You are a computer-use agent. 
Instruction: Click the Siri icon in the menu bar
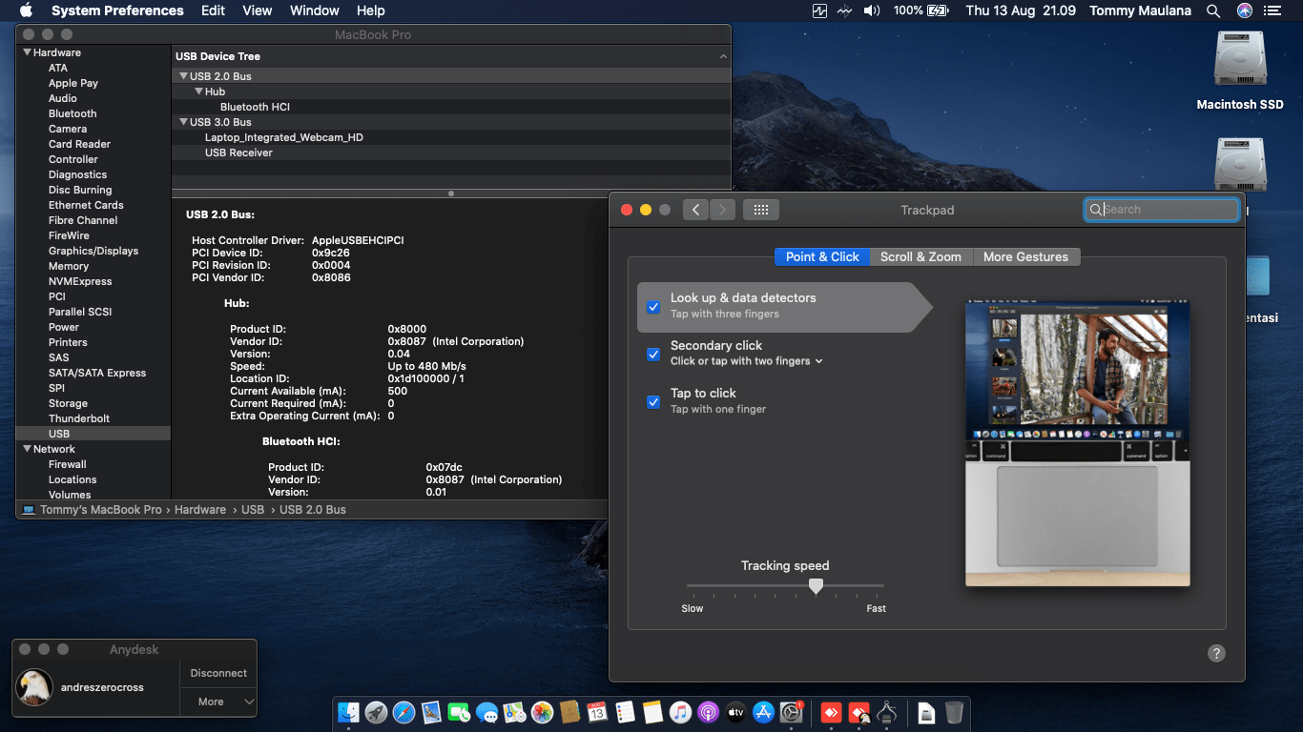click(1244, 10)
